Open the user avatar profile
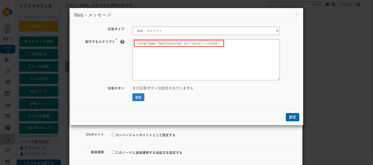373x165 pixels. pyautogui.click(x=8, y=28)
